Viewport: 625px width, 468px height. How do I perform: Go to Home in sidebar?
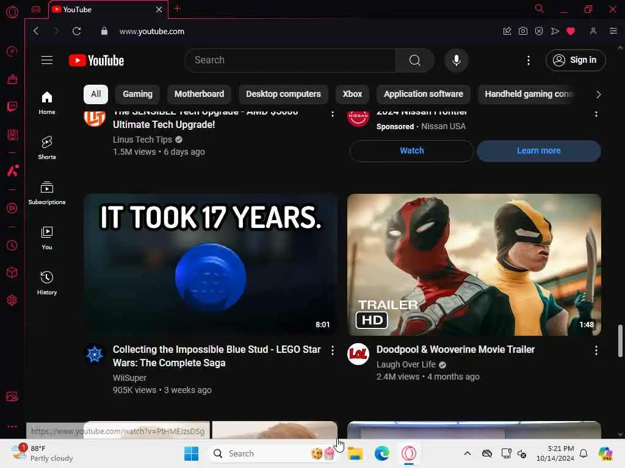tap(46, 102)
